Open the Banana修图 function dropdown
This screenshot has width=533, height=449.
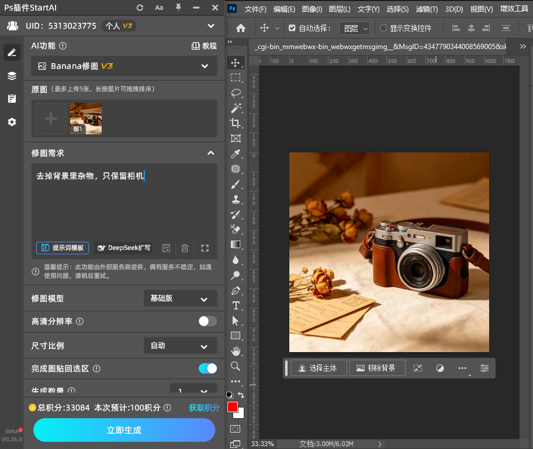(124, 66)
